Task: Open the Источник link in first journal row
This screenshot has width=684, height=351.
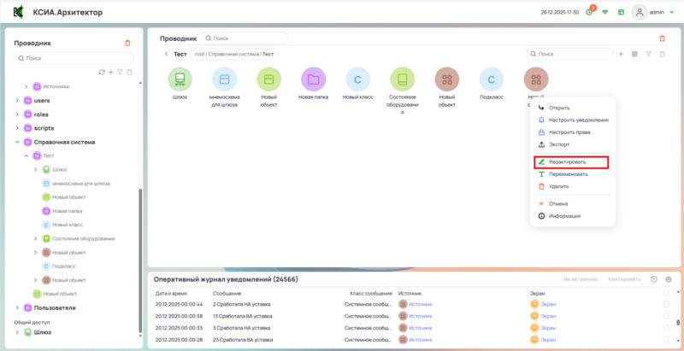Action: click(x=421, y=304)
